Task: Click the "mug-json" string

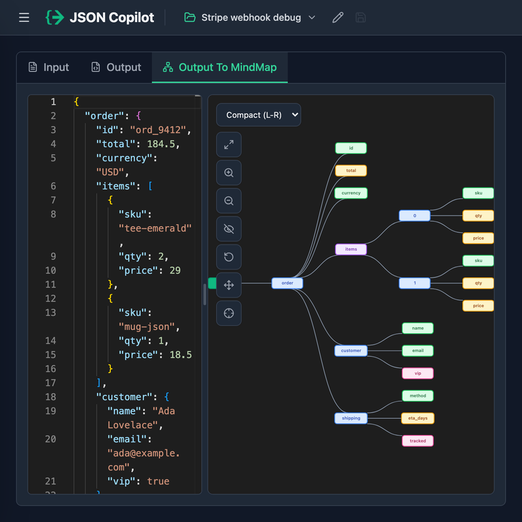Action: (147, 327)
